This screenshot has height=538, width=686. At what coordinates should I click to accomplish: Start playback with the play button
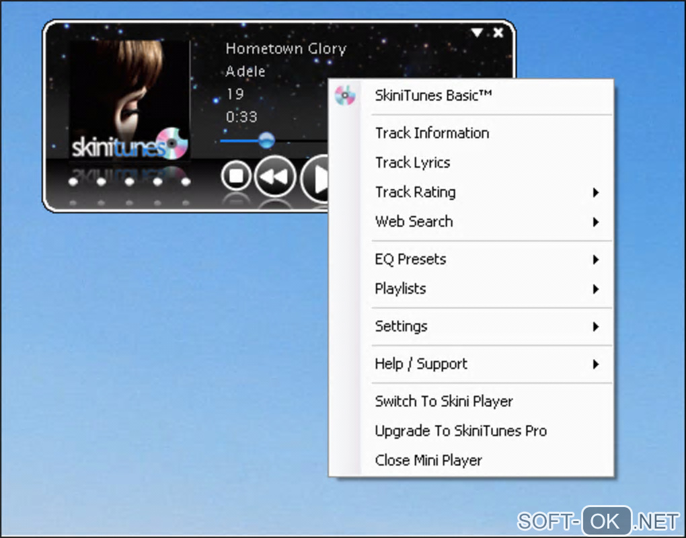(x=315, y=178)
